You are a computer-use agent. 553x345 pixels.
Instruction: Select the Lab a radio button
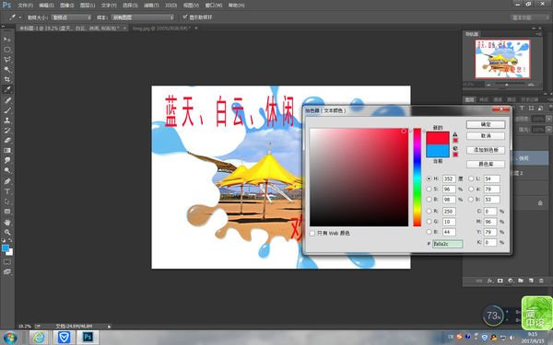[x=471, y=189]
